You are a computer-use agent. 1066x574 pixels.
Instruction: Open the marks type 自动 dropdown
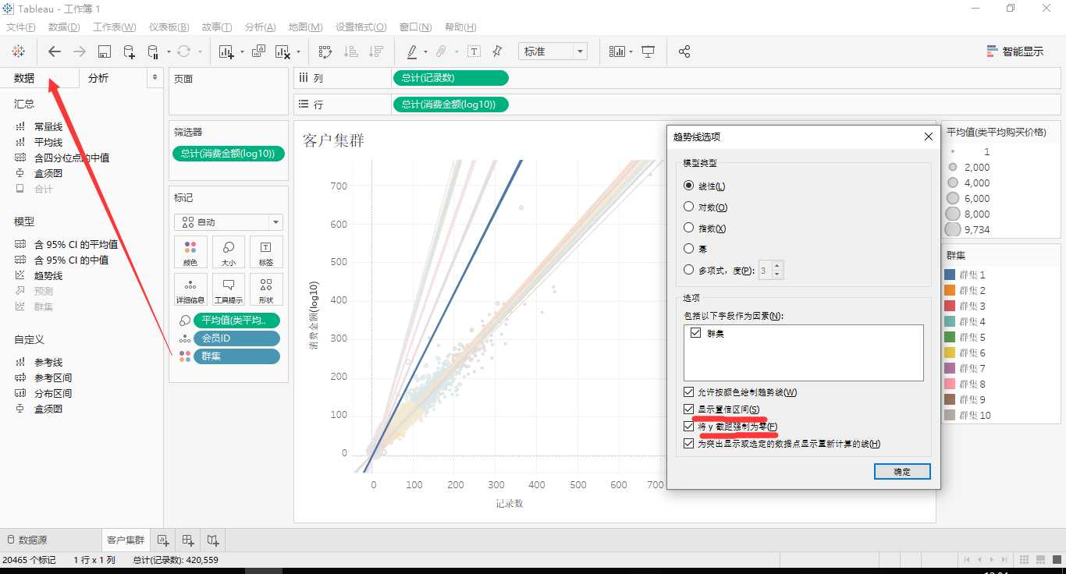(x=229, y=222)
